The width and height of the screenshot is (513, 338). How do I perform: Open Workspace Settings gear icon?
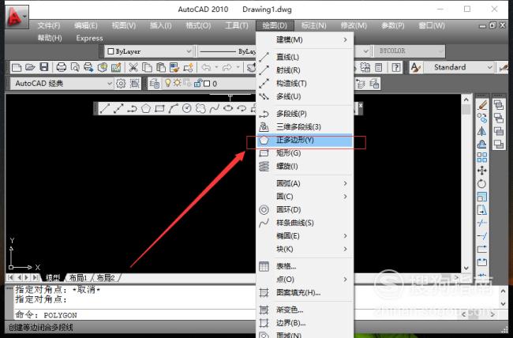point(121,84)
